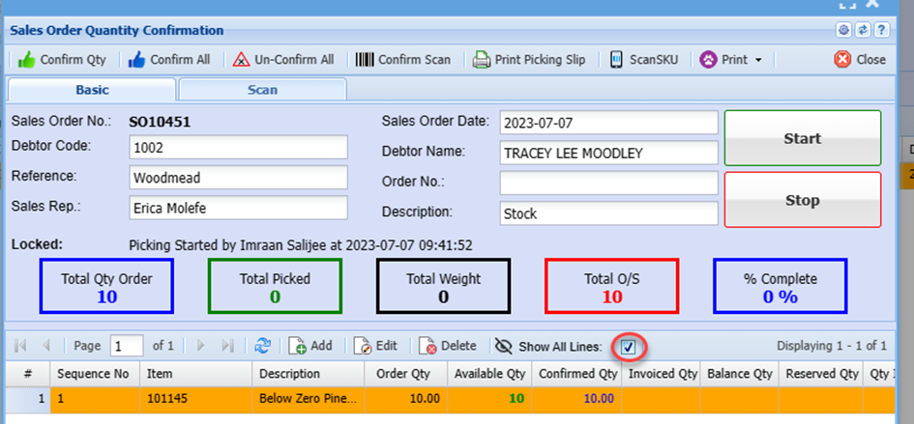The height and width of the screenshot is (424, 914).
Task: Click the Confirm Qty thumbs-up icon
Action: click(27, 60)
